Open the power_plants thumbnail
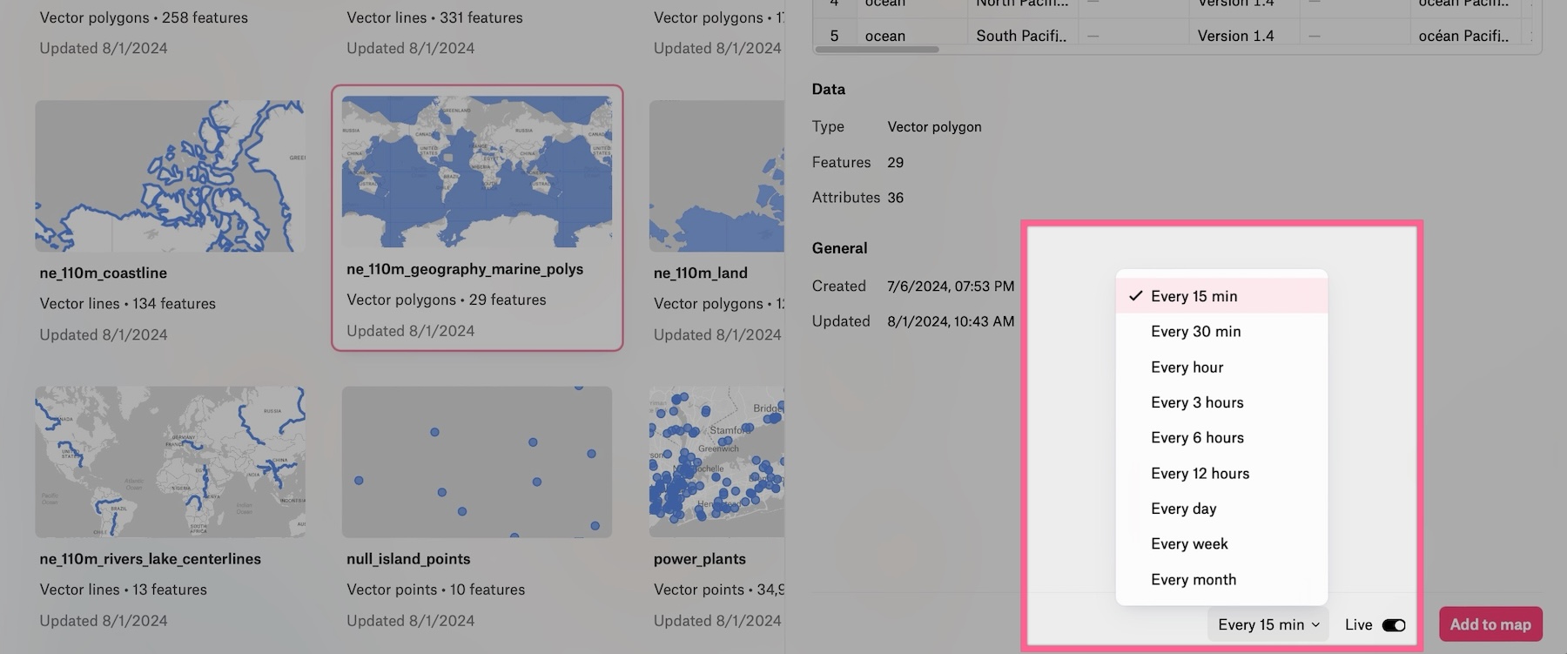Image resolution: width=1567 pixels, height=654 pixels. [x=716, y=462]
